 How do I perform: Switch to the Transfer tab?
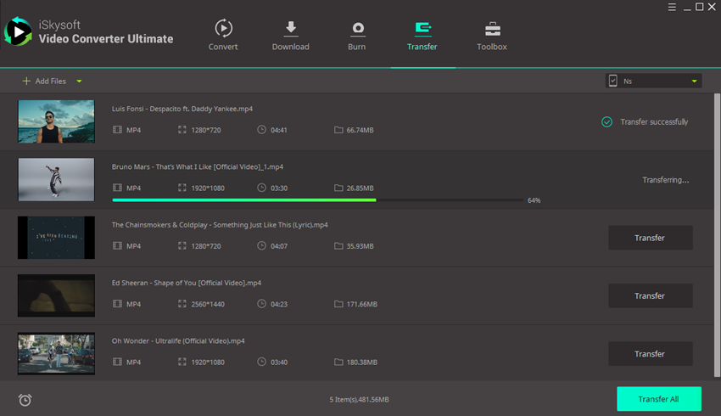422,35
